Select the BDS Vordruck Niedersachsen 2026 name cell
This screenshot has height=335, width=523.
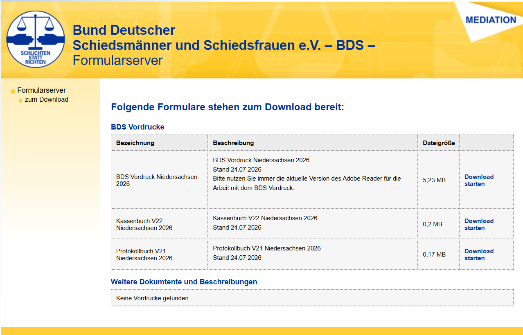point(159,180)
